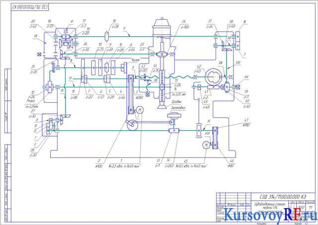This screenshot has width=318, height=225.
Task: Select the shaft 'XV' Roman numeral label
Action: (x=246, y=77)
